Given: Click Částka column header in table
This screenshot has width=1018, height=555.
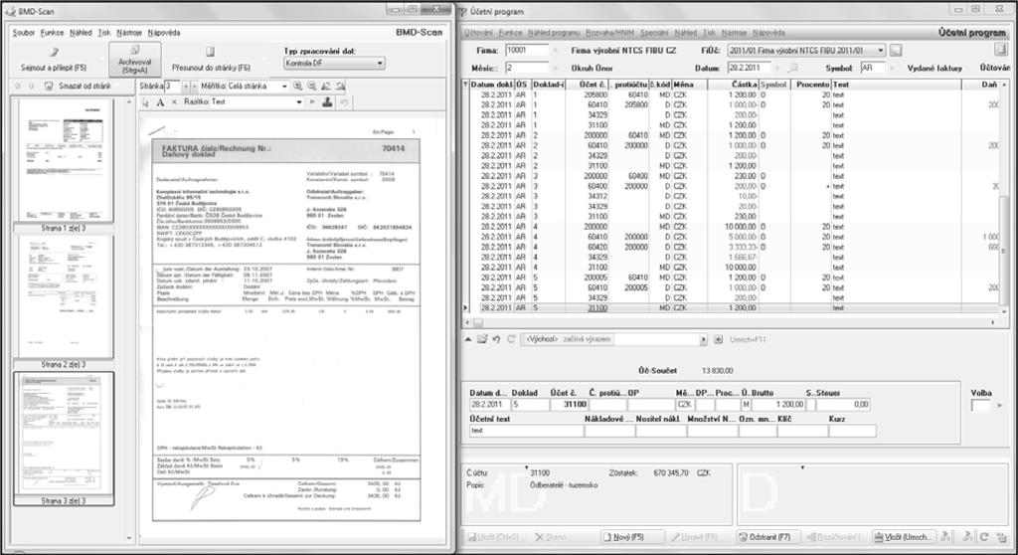Looking at the screenshot, I should coord(733,85).
